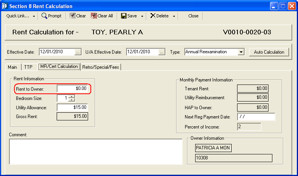Click the Gross Rent field
This screenshot has width=298, height=176.
tap(72, 116)
